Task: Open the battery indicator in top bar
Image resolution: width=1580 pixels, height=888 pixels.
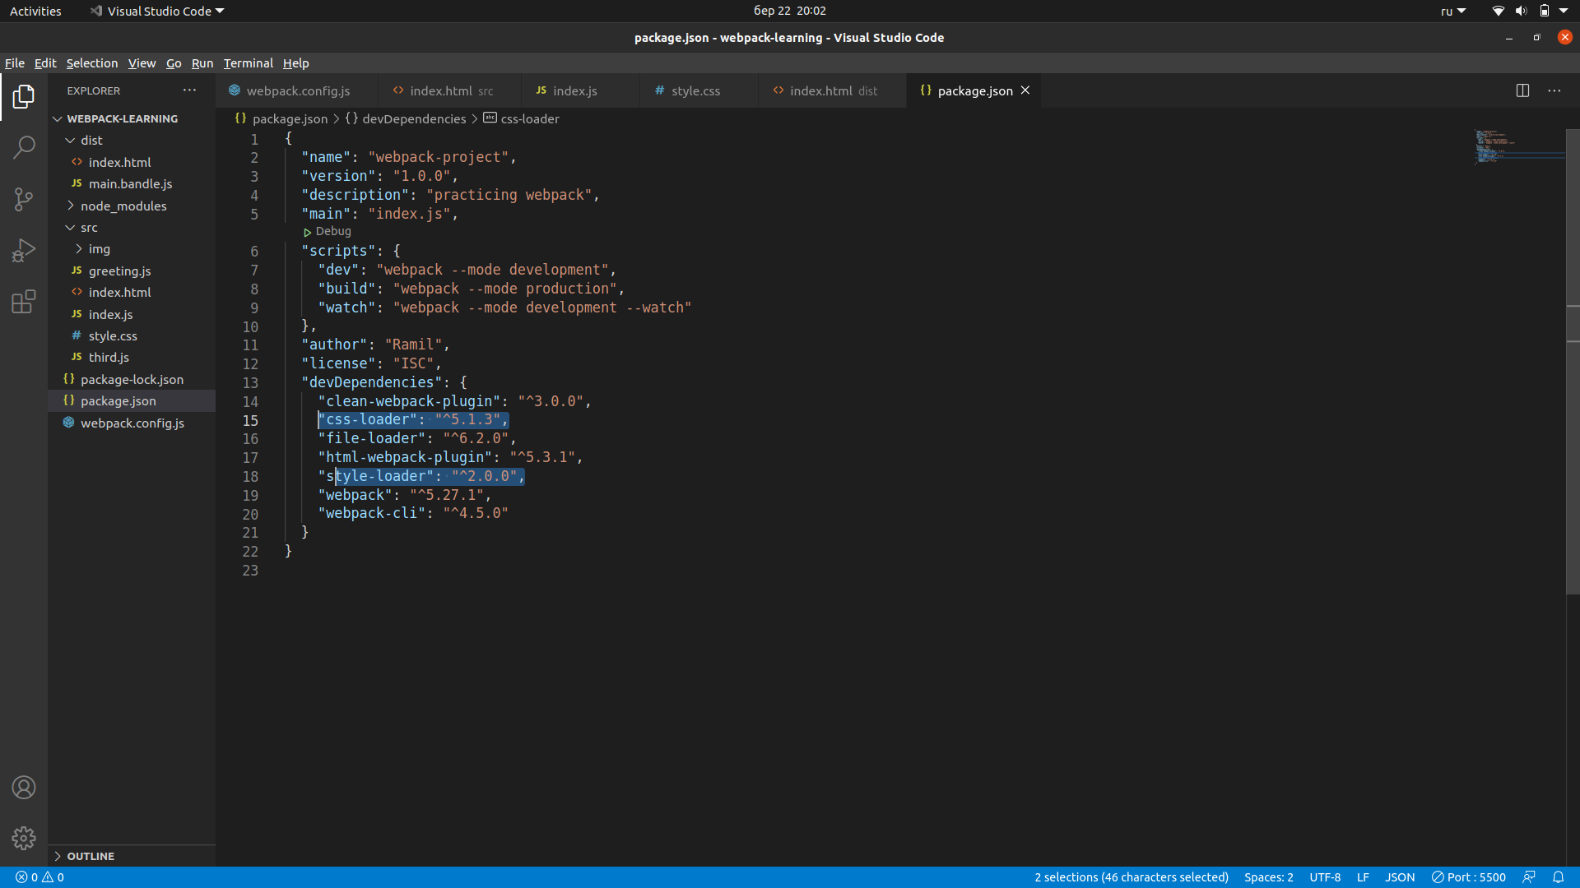Action: tap(1545, 11)
